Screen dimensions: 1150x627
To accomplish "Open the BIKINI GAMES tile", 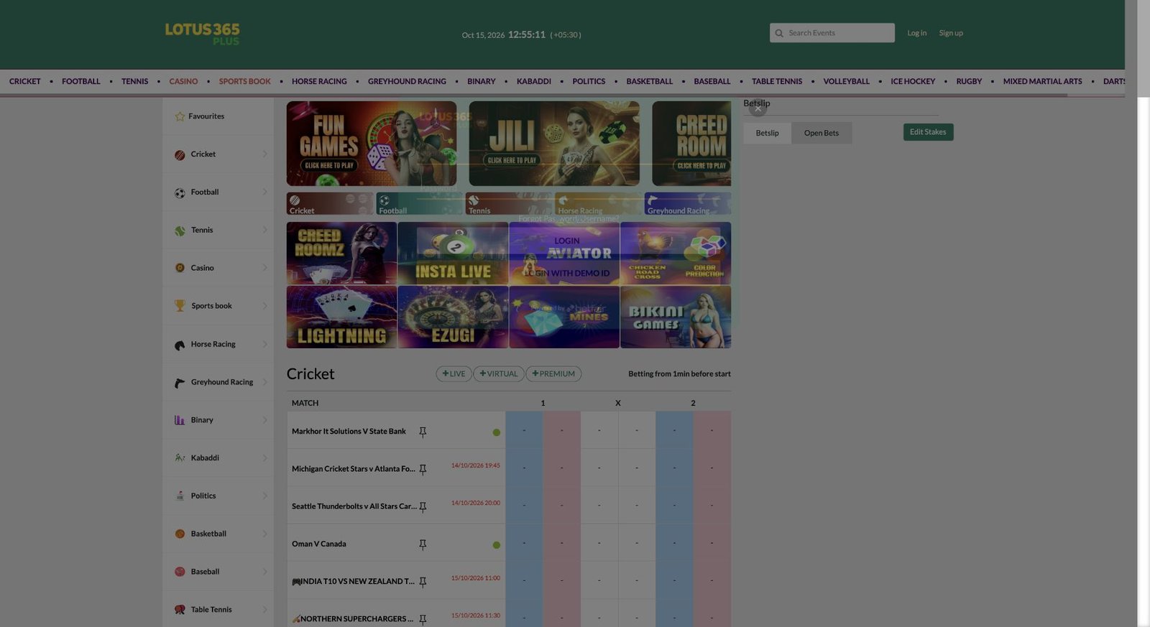I will click(x=676, y=317).
